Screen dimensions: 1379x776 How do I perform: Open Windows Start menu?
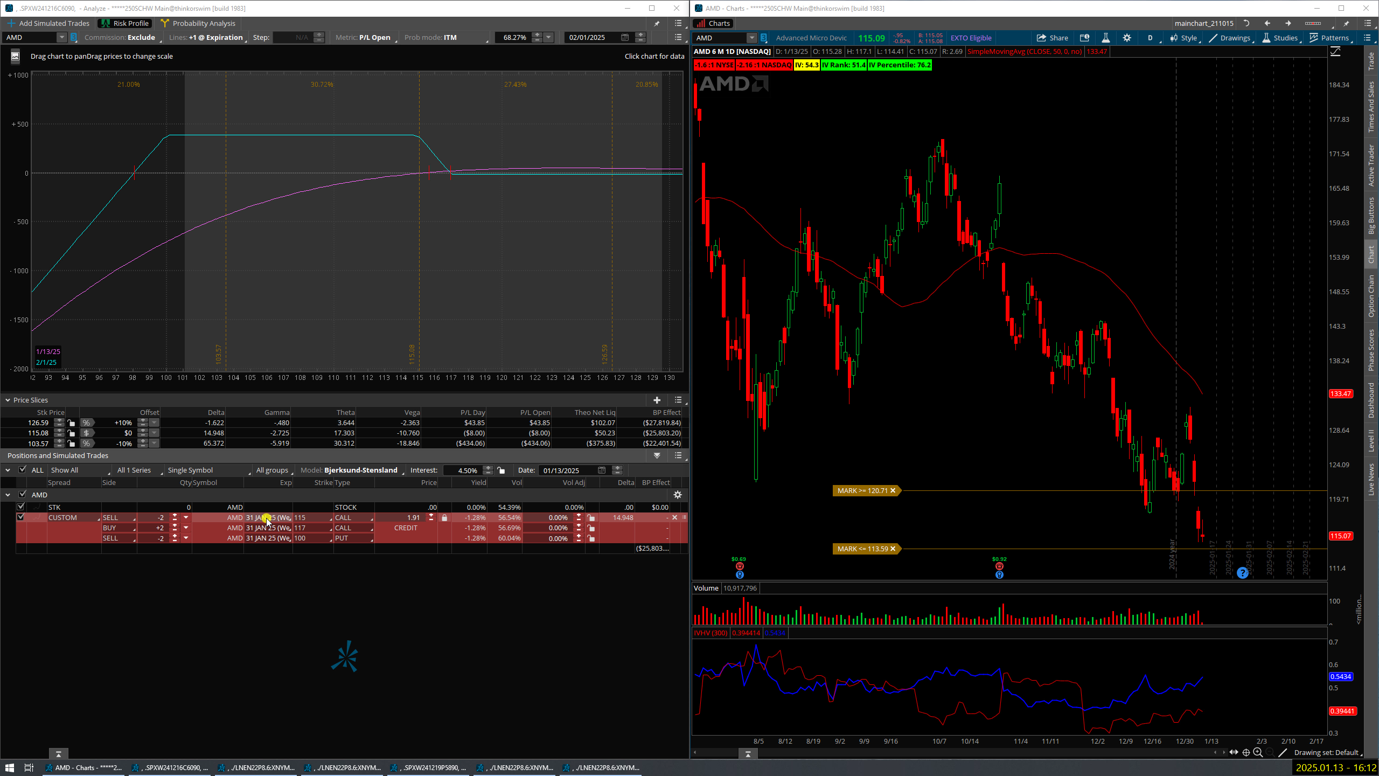pyautogui.click(x=10, y=767)
